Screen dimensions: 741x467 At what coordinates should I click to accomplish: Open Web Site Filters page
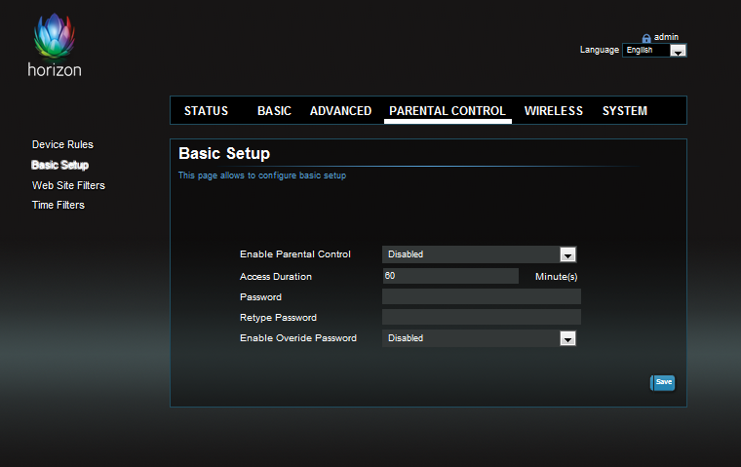68,185
